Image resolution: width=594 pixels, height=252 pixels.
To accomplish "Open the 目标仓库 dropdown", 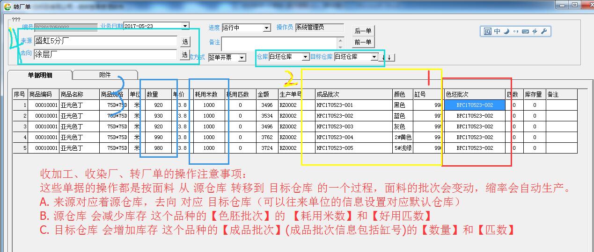I will point(374,57).
